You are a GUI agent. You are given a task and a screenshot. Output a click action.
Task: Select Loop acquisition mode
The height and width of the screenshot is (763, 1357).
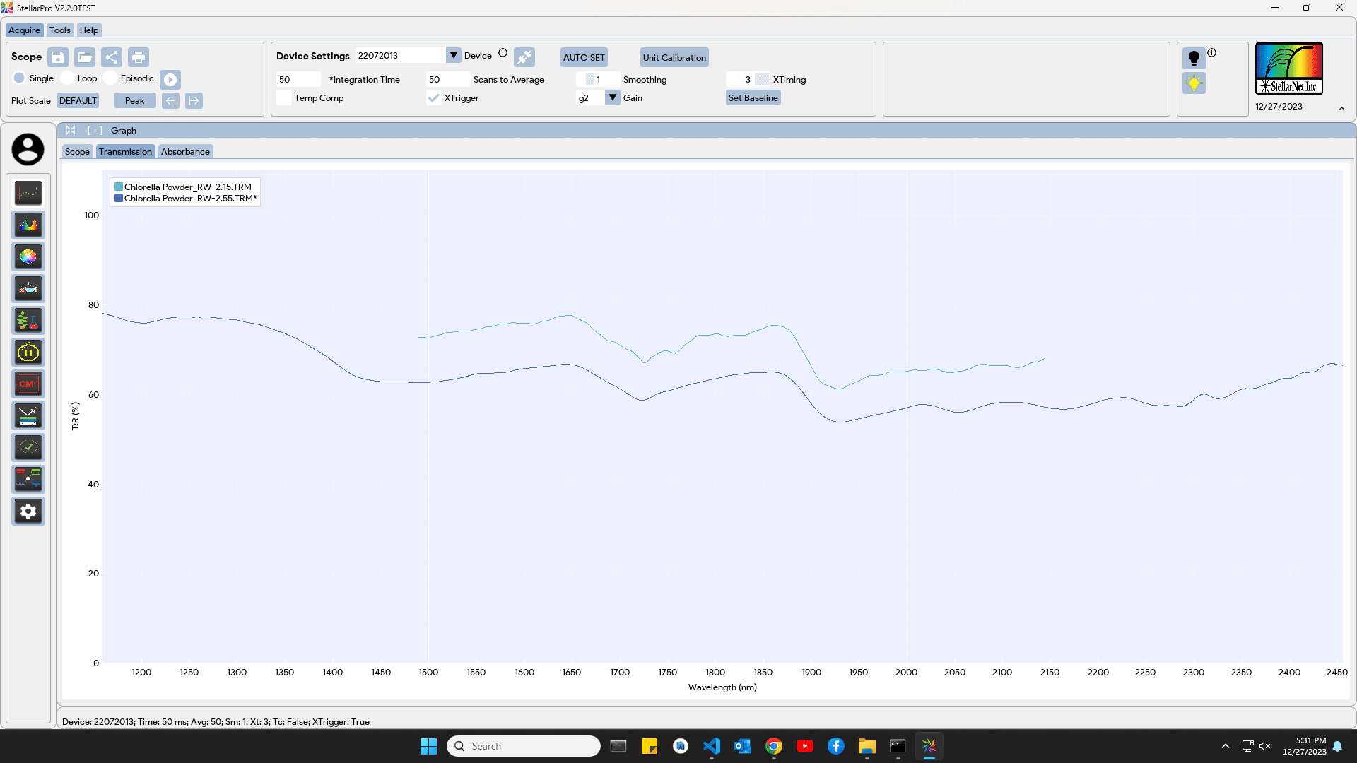click(x=67, y=78)
